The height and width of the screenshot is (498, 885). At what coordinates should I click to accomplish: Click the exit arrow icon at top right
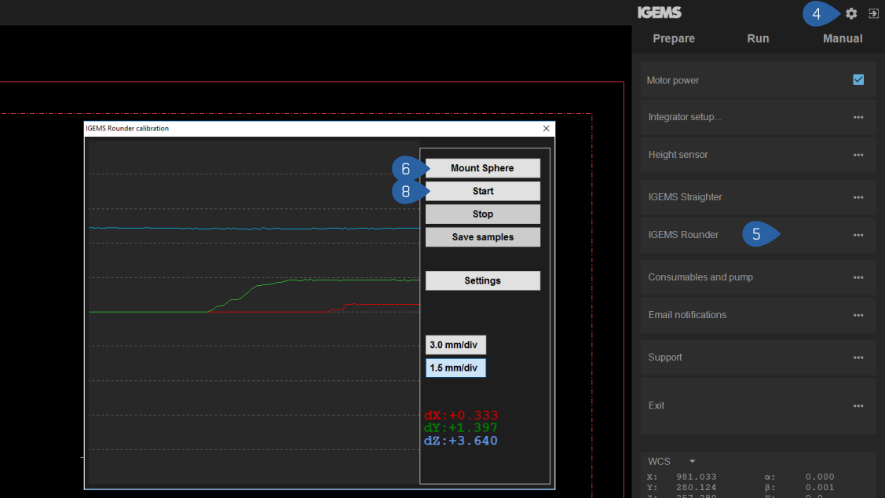tap(873, 13)
